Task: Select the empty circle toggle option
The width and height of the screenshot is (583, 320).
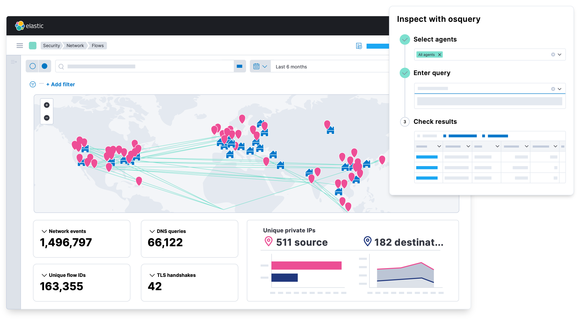Action: 32,66
